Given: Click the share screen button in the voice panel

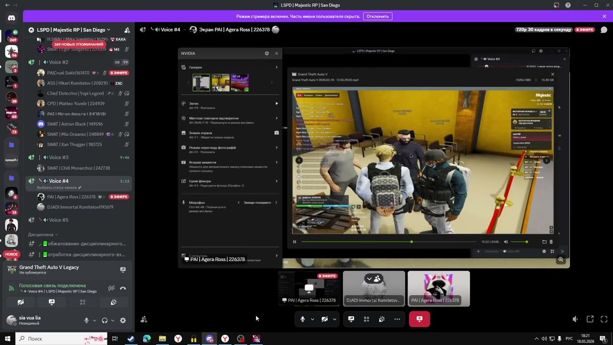Looking at the screenshot, I should 52,302.
